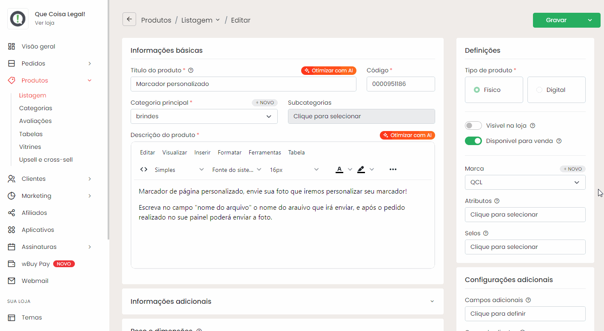
Task: Select the Digital product type
Action: [556, 90]
